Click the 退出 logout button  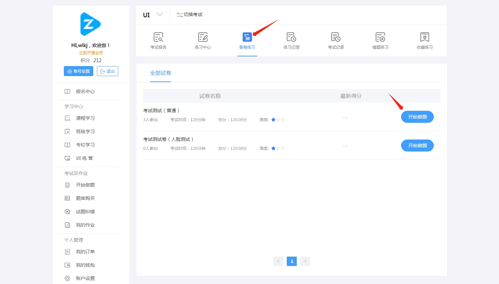(108, 71)
